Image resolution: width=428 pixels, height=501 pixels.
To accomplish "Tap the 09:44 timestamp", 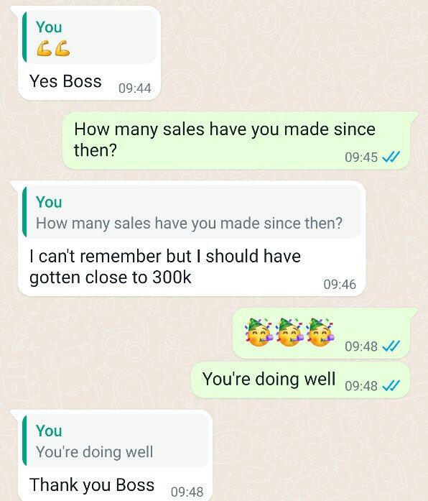I will [135, 88].
